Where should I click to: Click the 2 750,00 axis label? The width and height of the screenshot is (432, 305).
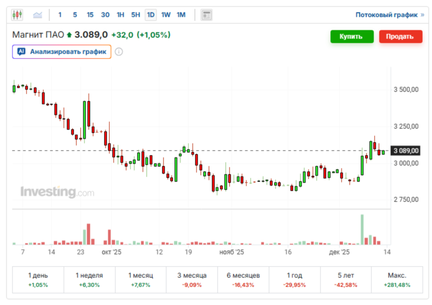[406, 199]
